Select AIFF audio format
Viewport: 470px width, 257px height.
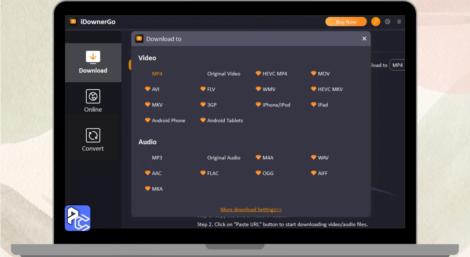click(x=319, y=173)
